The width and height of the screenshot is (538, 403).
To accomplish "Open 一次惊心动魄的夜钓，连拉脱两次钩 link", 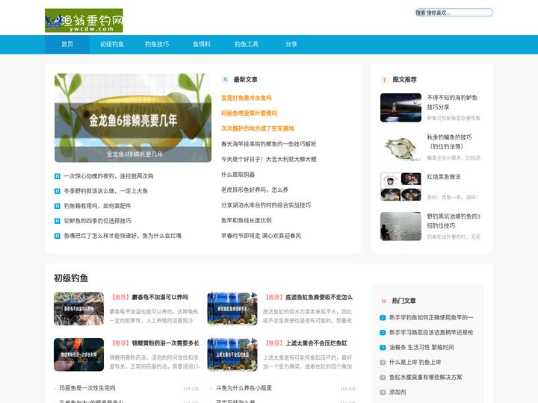I will [108, 176].
